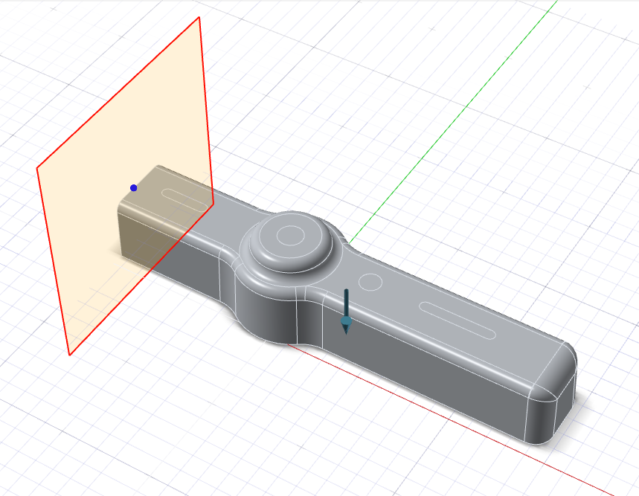Select the narrow face right of the hub
The height and width of the screenshot is (496, 639).
(310, 322)
